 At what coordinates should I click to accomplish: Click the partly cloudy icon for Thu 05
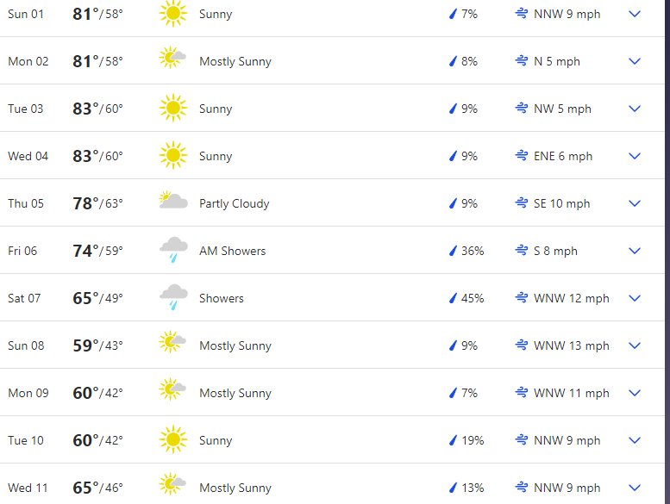coord(173,200)
